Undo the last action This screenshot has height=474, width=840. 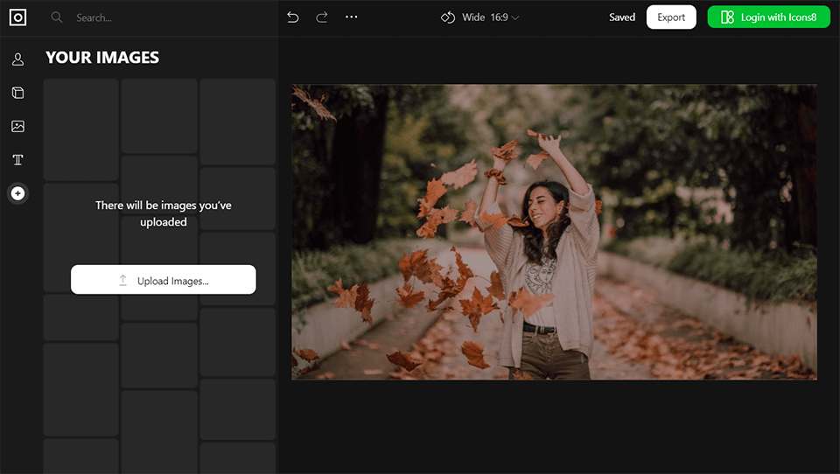[x=292, y=17]
